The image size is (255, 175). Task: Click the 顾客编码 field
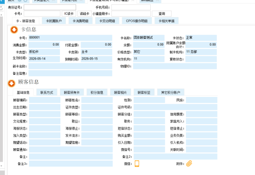point(45,100)
